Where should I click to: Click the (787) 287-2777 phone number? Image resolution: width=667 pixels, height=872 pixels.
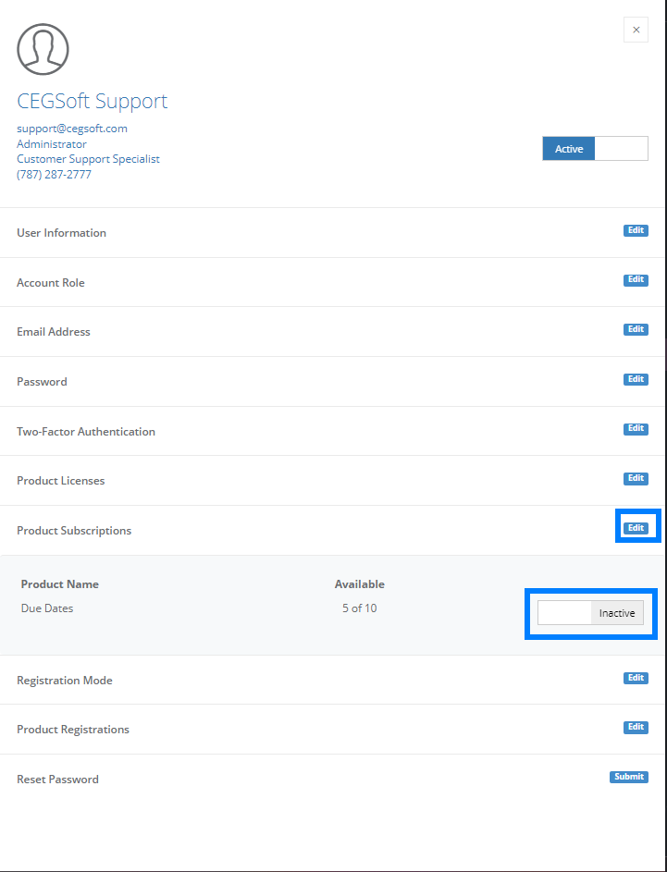54,175
